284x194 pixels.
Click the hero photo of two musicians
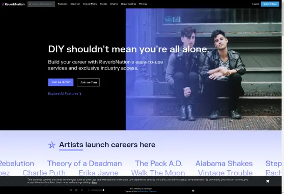[204, 69]
